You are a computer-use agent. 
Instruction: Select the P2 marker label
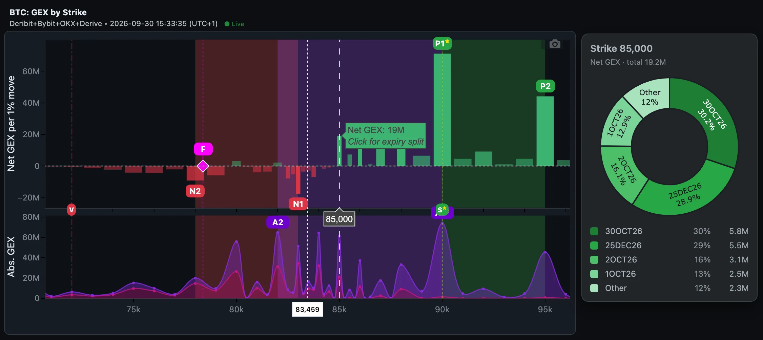pyautogui.click(x=545, y=86)
